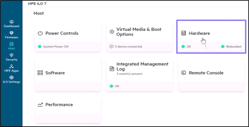Click the Integrated Management Log document icon

(112, 69)
